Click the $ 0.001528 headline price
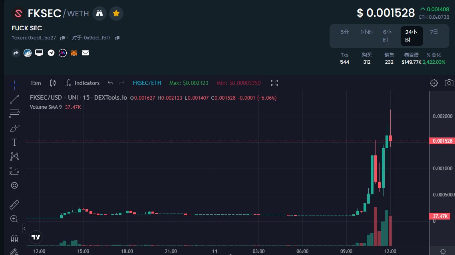The height and width of the screenshot is (255, 455). (385, 13)
